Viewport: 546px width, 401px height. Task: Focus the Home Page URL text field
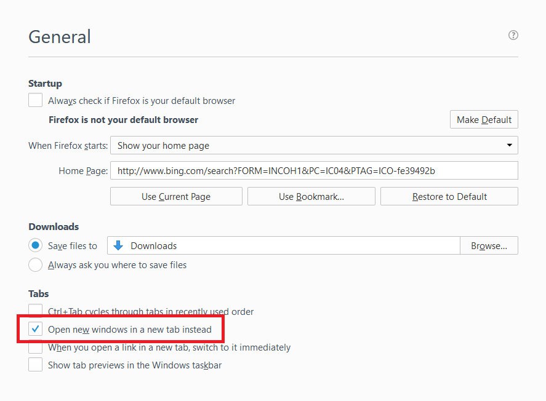click(x=314, y=170)
